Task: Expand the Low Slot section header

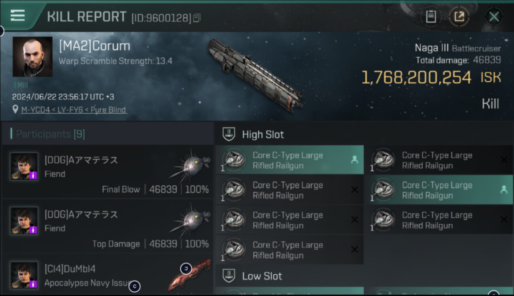Action: tap(262, 276)
